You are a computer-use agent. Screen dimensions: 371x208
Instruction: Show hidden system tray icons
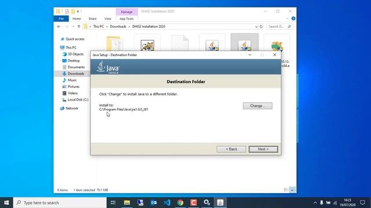(x=315, y=203)
